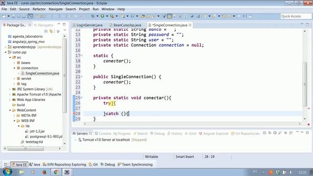The image size is (313, 176).
Task: Fold the conectar method at line 25
Action: pos(82,98)
